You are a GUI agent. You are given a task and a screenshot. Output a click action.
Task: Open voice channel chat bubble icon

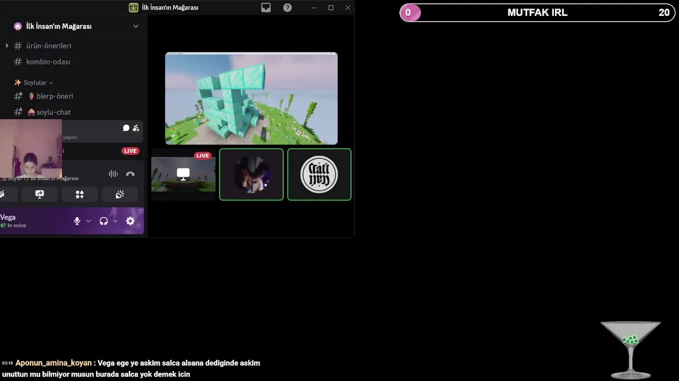pyautogui.click(x=126, y=128)
